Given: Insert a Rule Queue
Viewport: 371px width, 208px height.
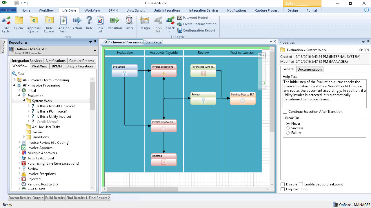Looking at the screenshot, I should (x=49, y=24).
